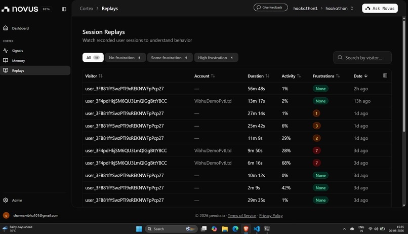Open the 29m 35s session visitor

125,200
